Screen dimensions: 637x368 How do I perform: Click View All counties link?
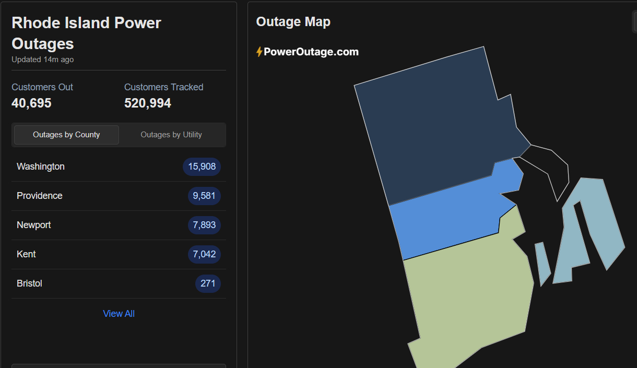pyautogui.click(x=119, y=314)
